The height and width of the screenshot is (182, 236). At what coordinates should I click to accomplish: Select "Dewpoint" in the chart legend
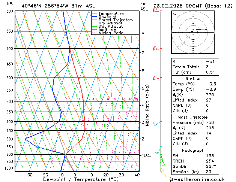point(107,17)
